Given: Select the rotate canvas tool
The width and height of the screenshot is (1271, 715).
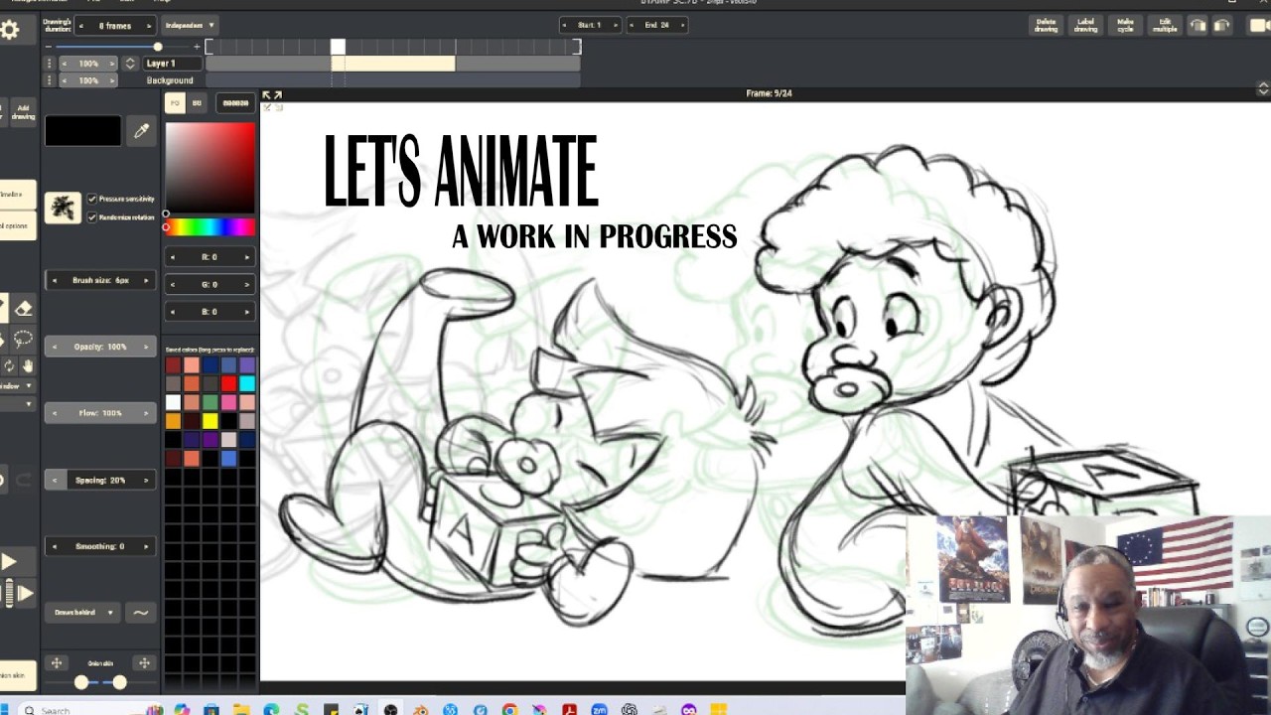Looking at the screenshot, I should click(9, 365).
